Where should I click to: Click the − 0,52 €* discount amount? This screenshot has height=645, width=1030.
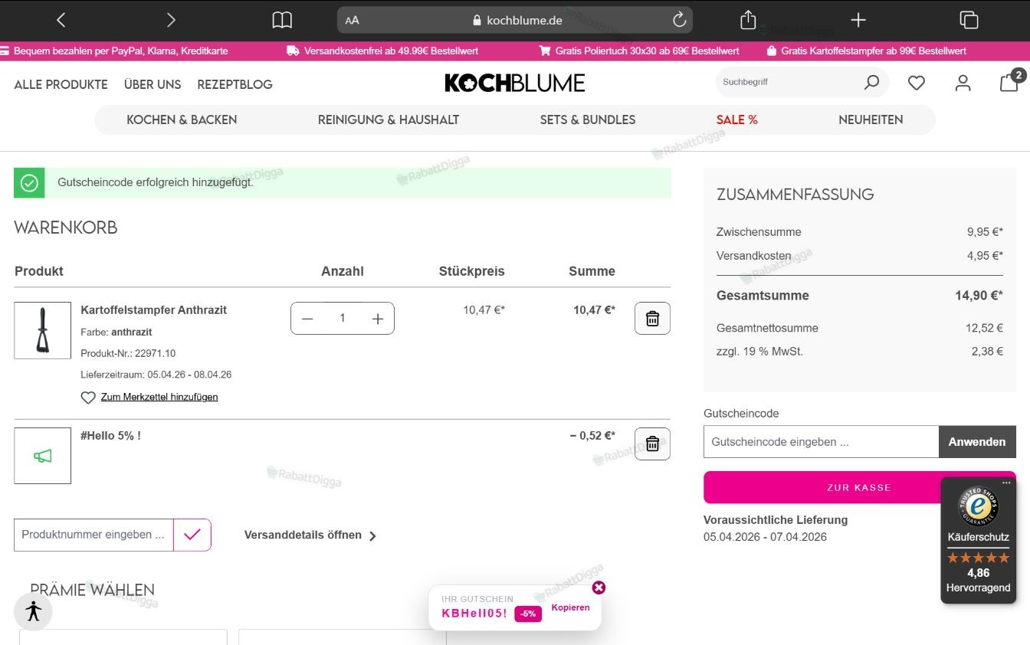pyautogui.click(x=592, y=436)
